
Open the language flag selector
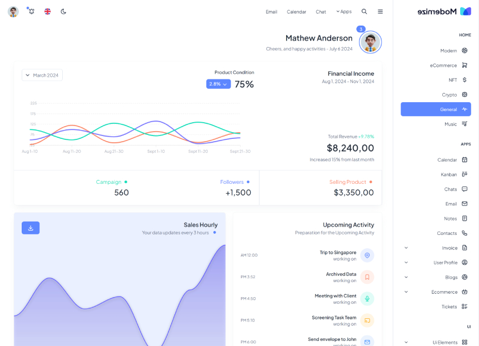(x=47, y=12)
